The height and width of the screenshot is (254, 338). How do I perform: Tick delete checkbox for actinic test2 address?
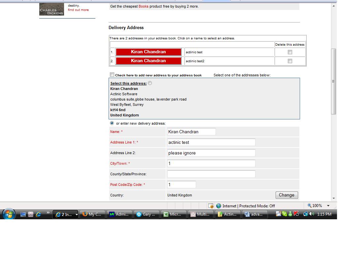click(290, 61)
